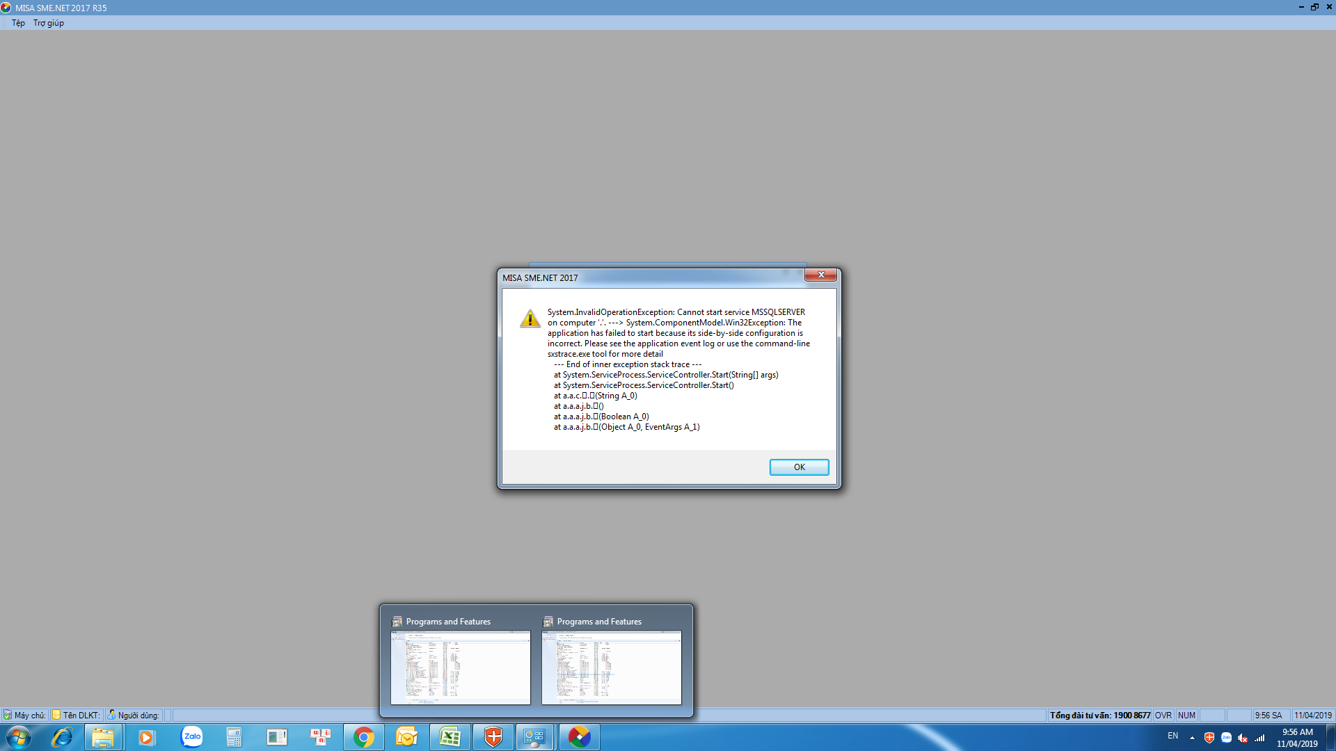Click the yellow warning icon in the dialog

(x=530, y=318)
